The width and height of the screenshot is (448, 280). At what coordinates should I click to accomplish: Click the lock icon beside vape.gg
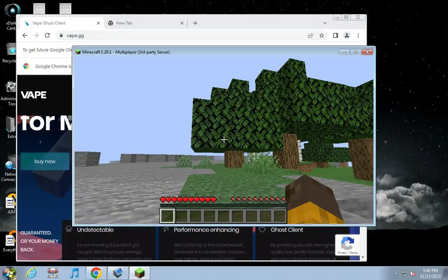click(x=61, y=35)
